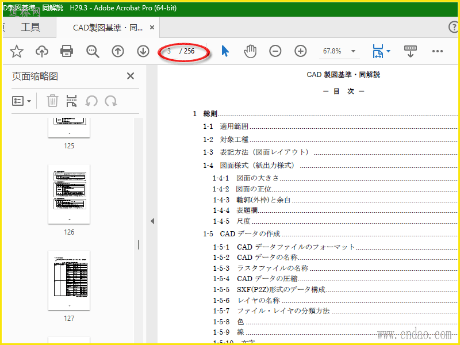
Task: Select page 125 thumbnail
Action: pyautogui.click(x=69, y=128)
